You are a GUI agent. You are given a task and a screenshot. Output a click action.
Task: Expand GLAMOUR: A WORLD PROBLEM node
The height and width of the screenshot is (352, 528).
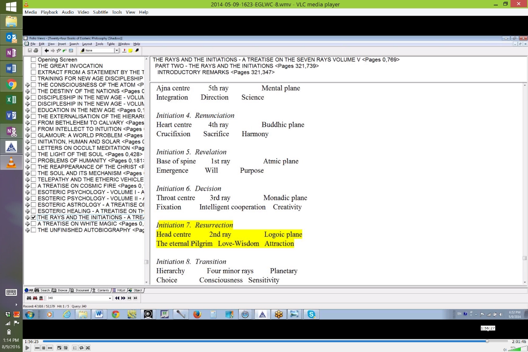pyautogui.click(x=28, y=135)
